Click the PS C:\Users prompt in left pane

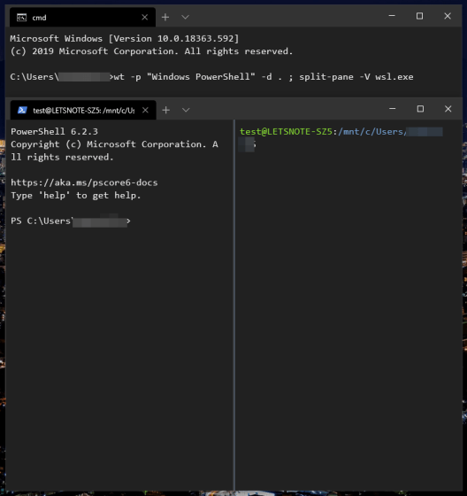coord(71,221)
